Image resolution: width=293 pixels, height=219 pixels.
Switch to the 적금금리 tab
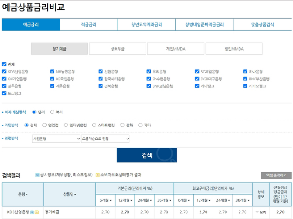click(x=89, y=25)
